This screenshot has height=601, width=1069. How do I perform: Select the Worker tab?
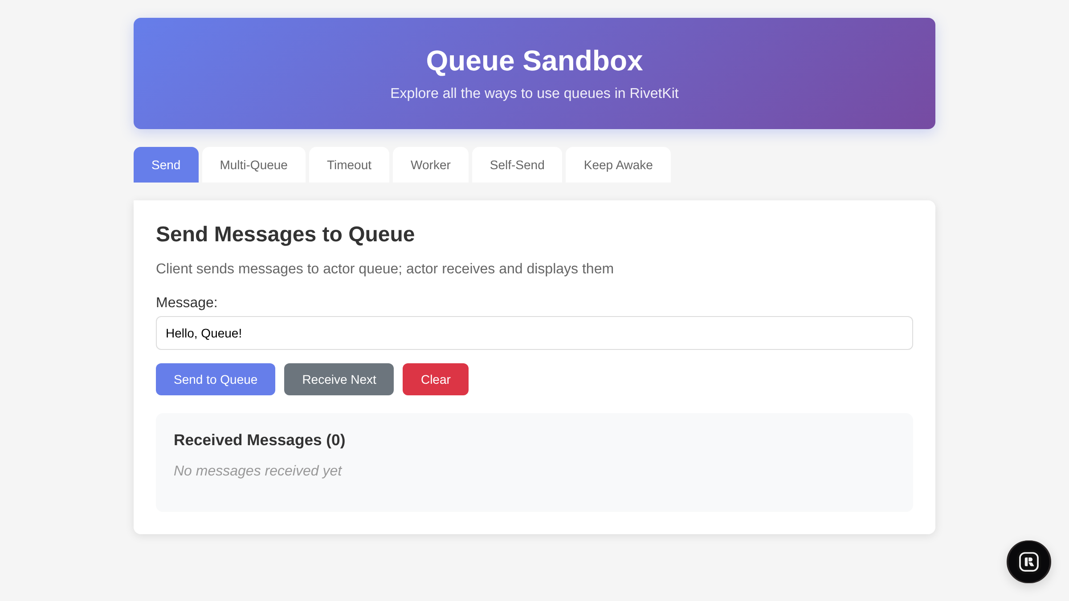coord(430,165)
